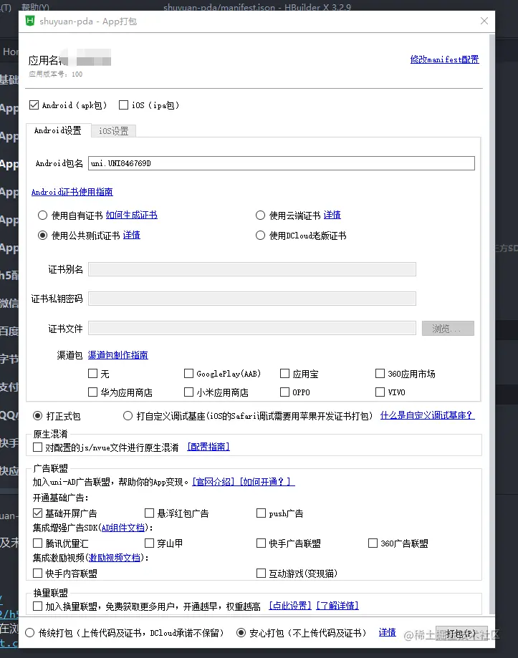The width and height of the screenshot is (518, 658).
Task: Open the 如何生成证书 link
Action: (x=131, y=215)
